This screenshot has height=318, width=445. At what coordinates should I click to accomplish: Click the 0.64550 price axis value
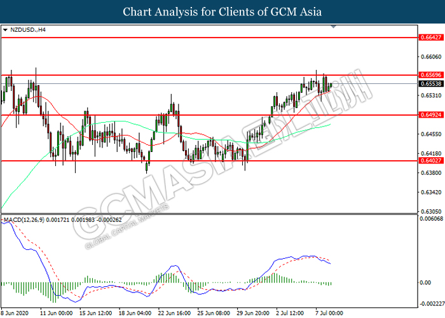431,134
